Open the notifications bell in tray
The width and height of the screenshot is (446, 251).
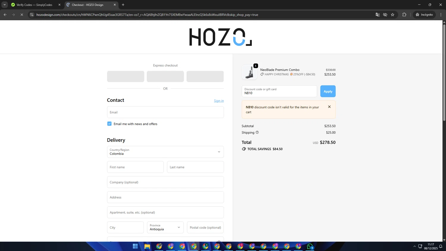441,246
